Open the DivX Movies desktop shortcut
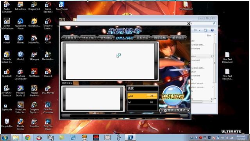This screenshot has width=250, height=141. pos(48,90)
